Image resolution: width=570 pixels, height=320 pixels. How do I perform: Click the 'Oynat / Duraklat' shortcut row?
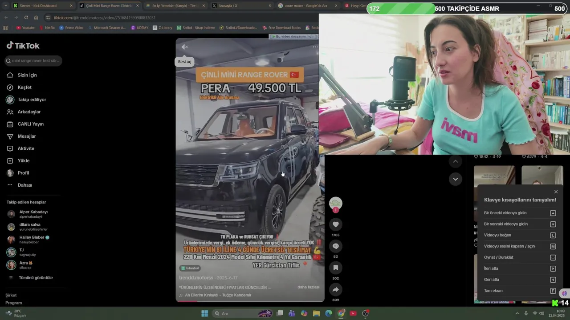(520, 257)
